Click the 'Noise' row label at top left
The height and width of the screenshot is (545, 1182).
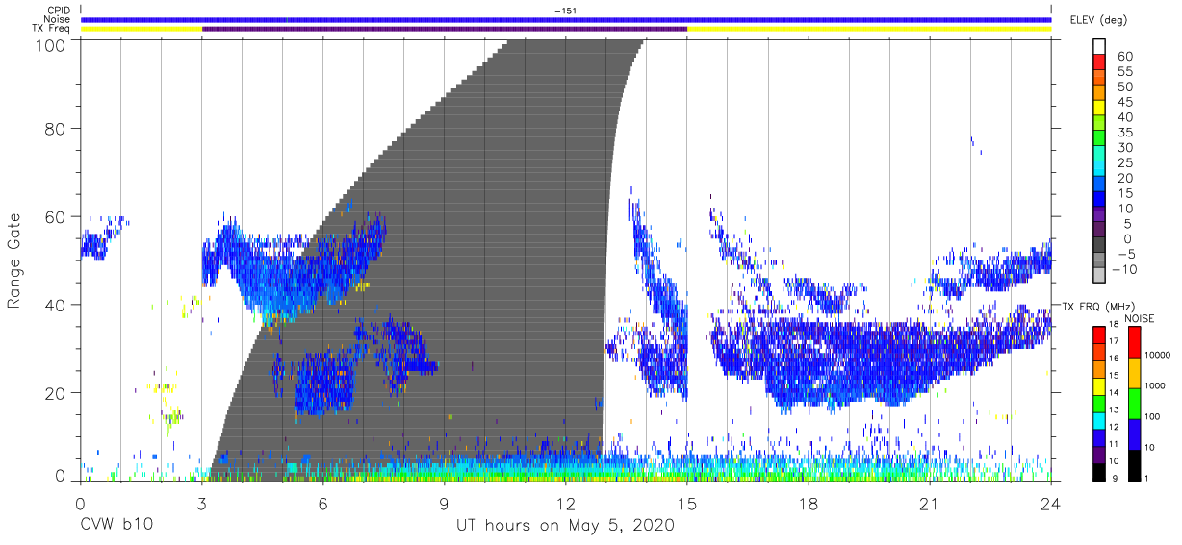pyautogui.click(x=57, y=19)
